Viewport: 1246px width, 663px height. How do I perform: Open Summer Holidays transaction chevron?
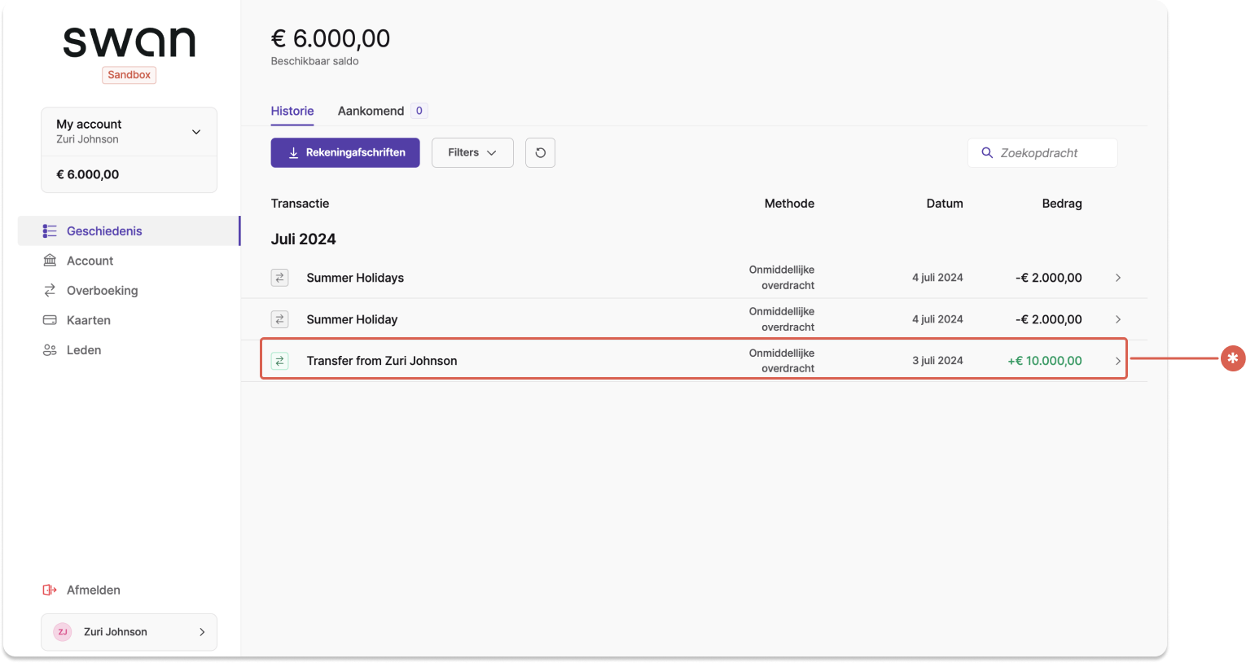point(1118,278)
